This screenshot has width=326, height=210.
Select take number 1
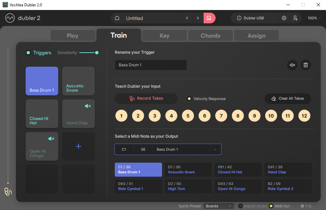(x=121, y=116)
